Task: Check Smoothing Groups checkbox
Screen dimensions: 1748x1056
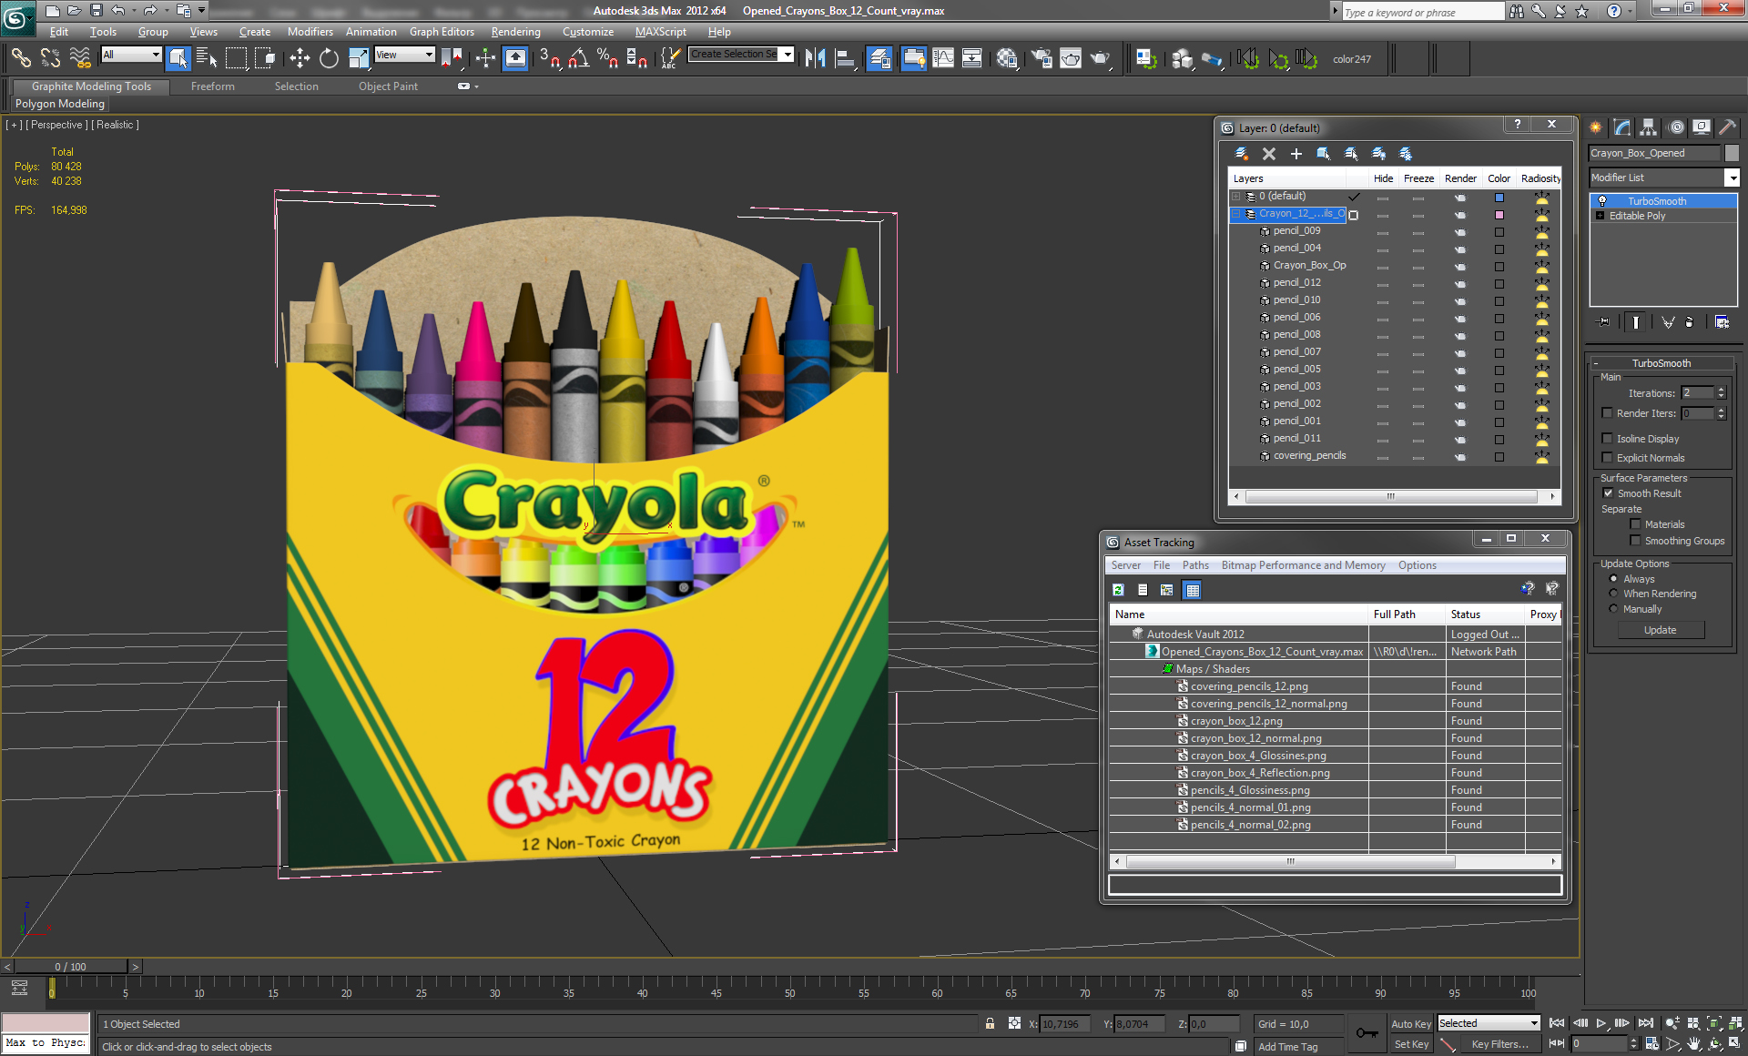Action: pos(1635,541)
